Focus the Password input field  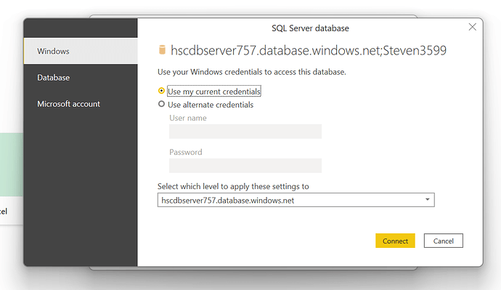coord(245,166)
